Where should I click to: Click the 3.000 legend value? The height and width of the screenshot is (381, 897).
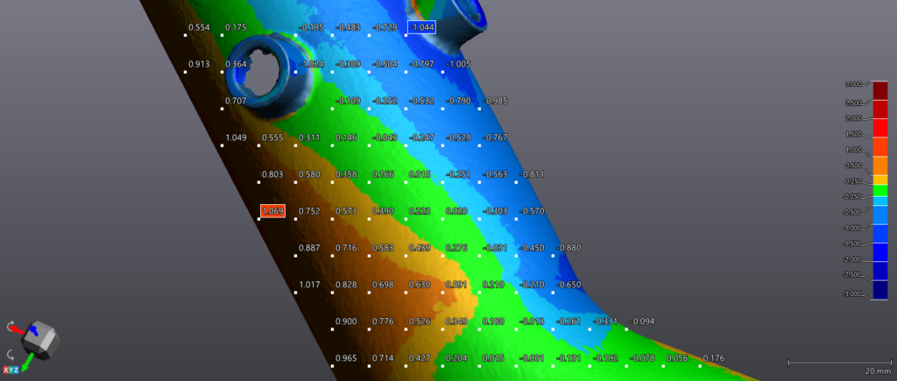[x=853, y=83]
